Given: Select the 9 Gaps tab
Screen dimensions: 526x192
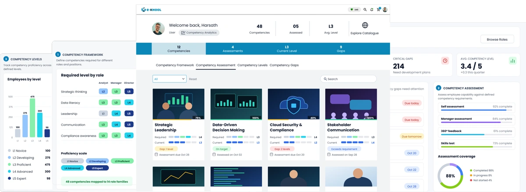Looking at the screenshot, I should [x=341, y=49].
